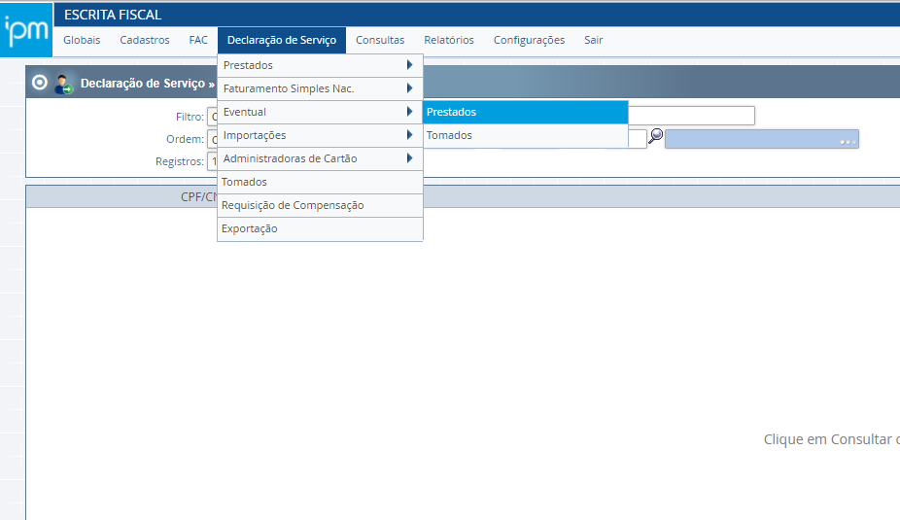Open the Relatórios menu
This screenshot has width=900, height=520.
coord(449,40)
